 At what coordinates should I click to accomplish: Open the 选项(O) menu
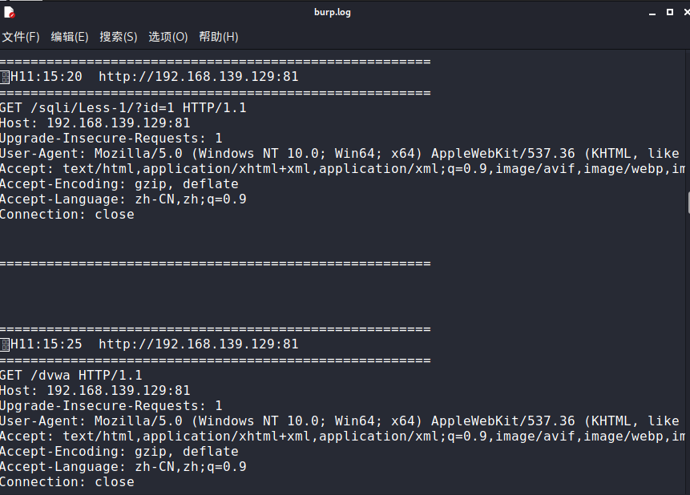click(x=168, y=37)
